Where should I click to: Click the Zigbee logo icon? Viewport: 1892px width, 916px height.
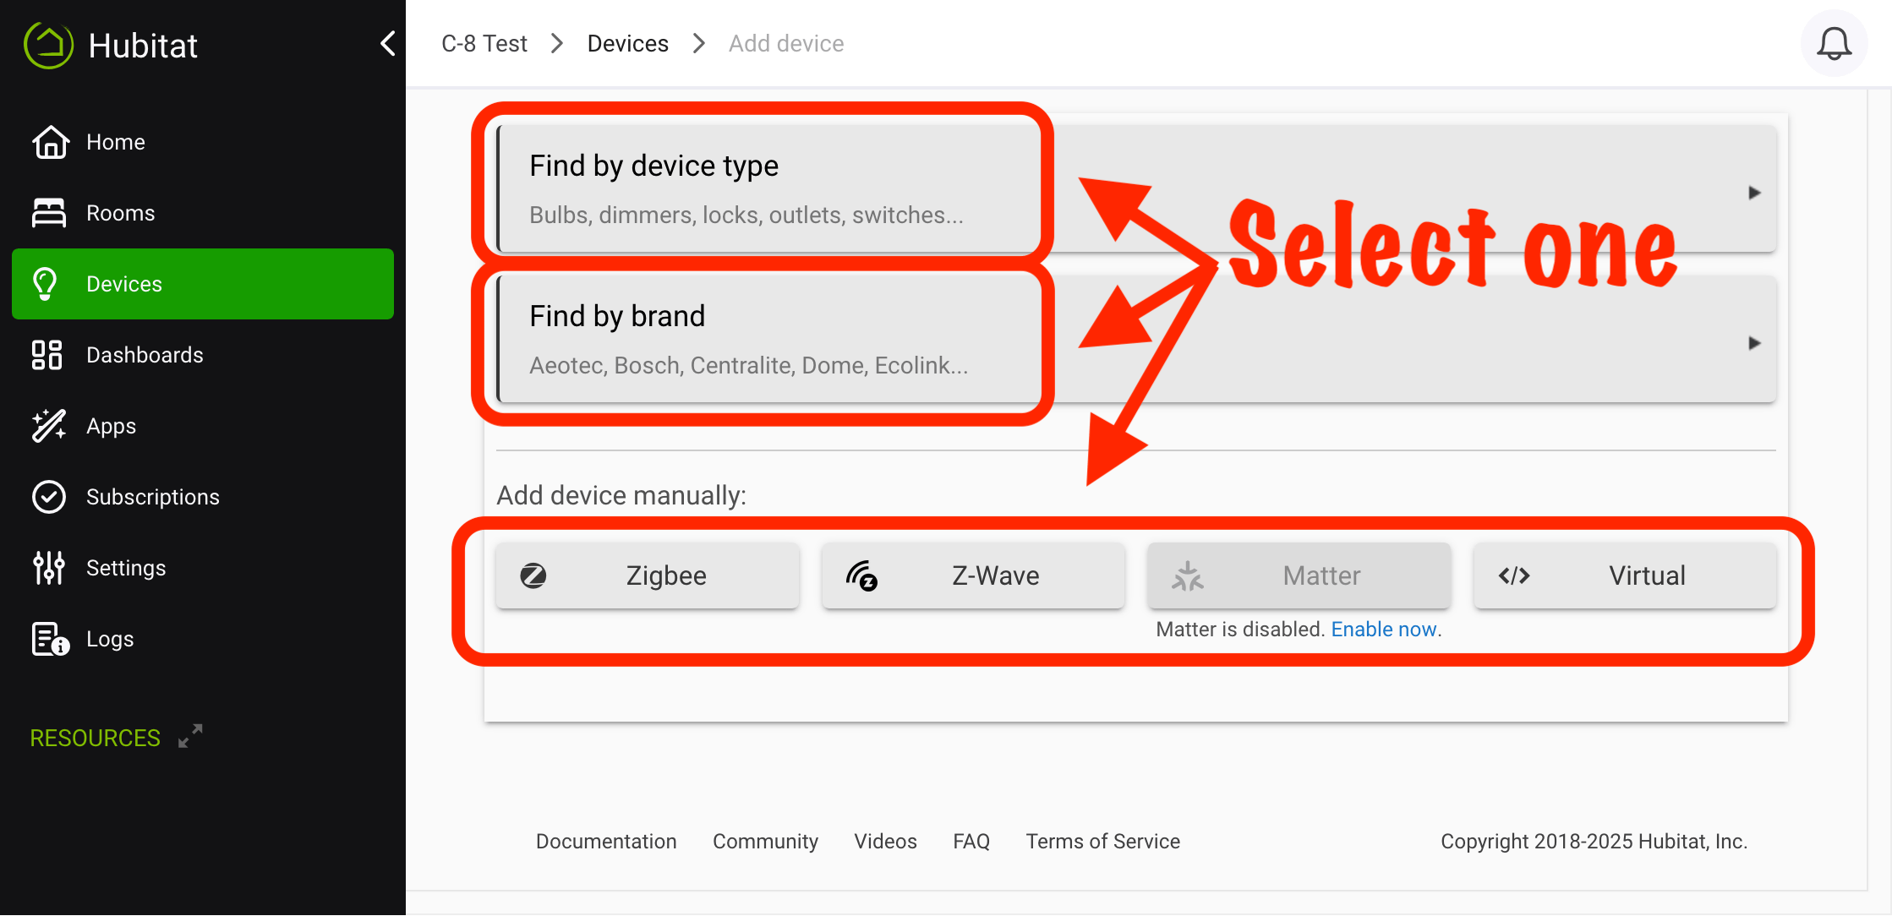pos(533,575)
